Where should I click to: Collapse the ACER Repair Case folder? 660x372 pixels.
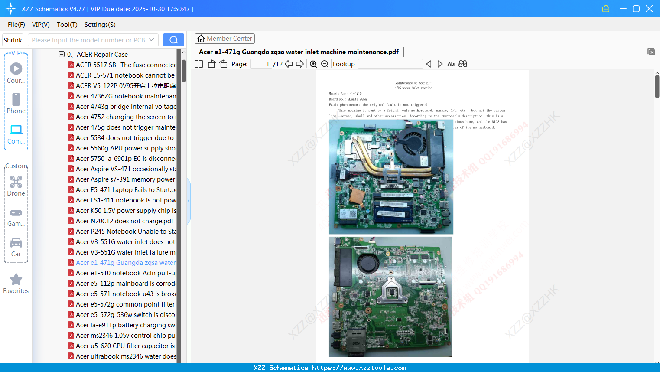coord(62,54)
